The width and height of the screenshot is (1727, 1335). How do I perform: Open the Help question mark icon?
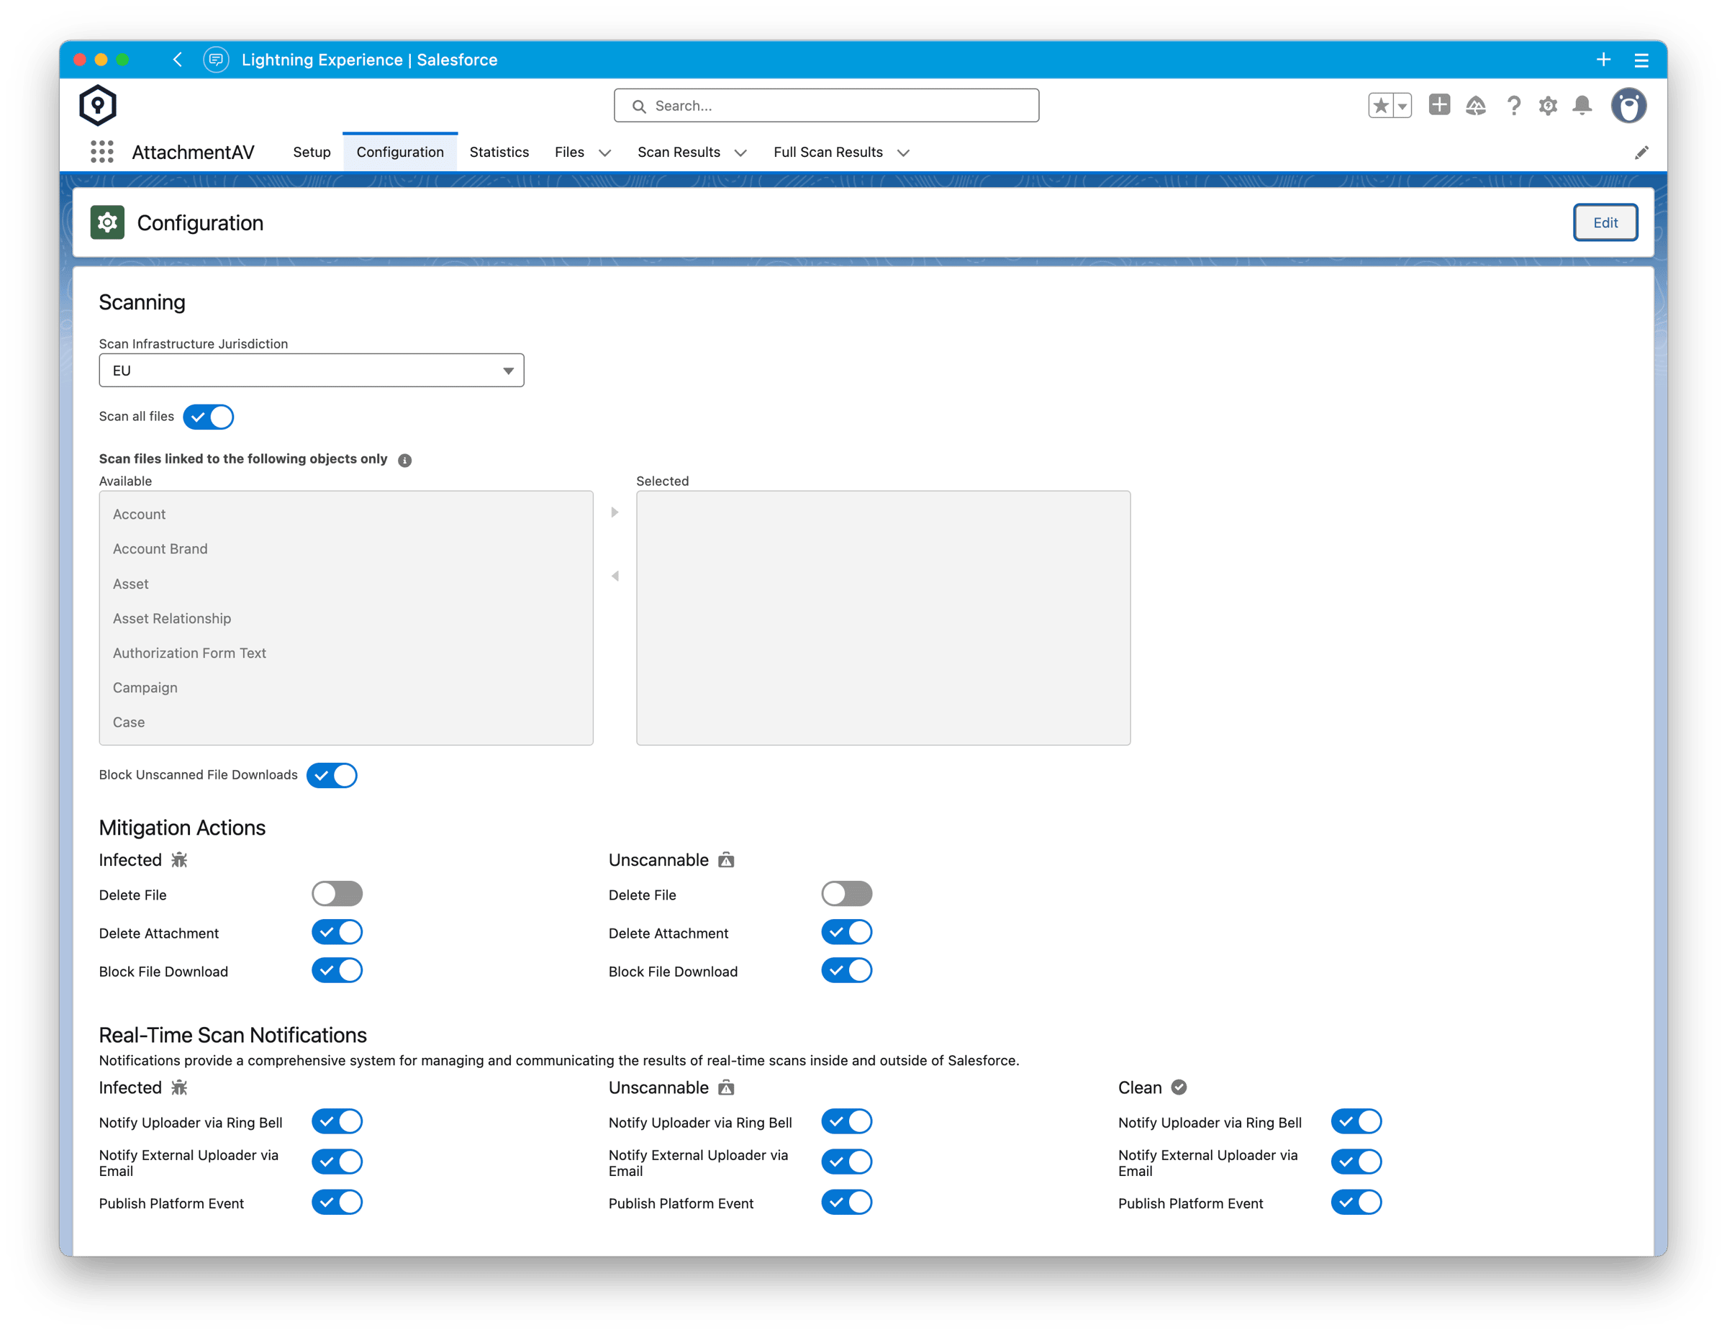1513,105
